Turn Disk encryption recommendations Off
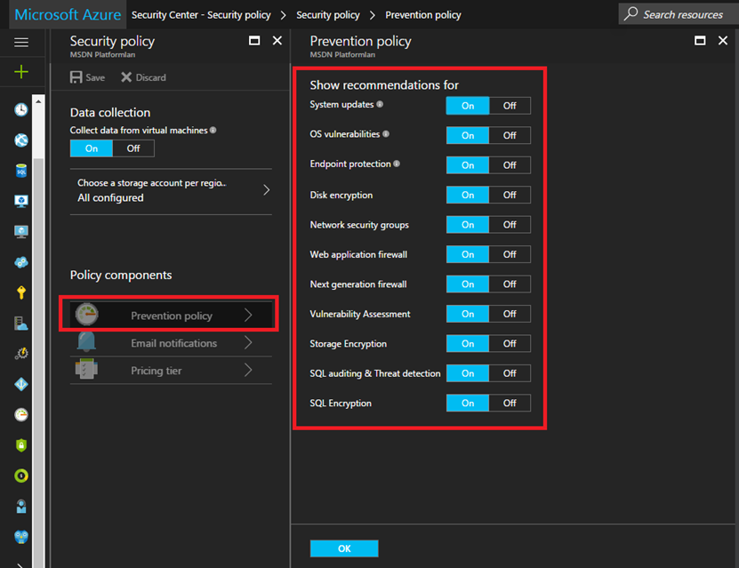 (x=510, y=195)
